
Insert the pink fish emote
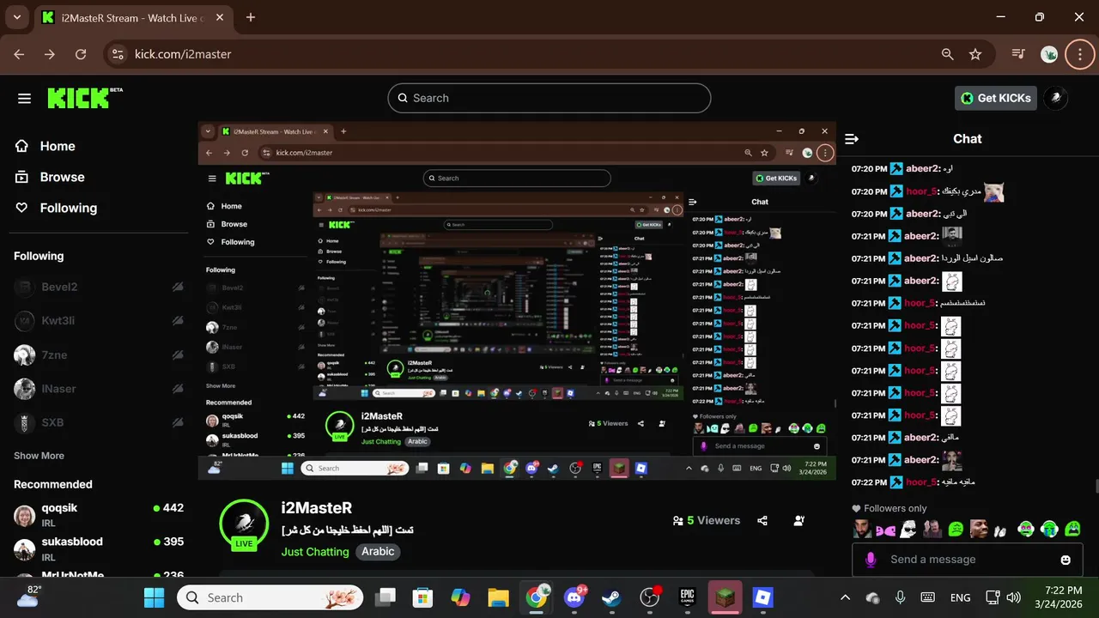(885, 530)
